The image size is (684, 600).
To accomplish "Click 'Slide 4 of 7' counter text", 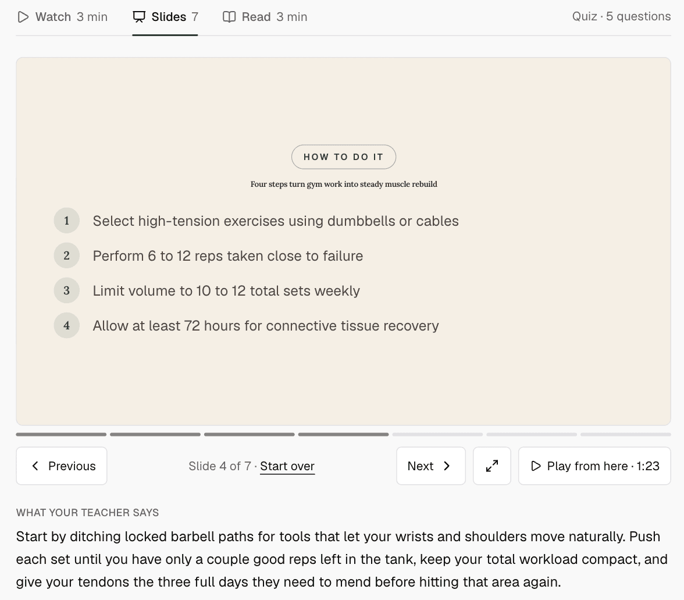I will [x=220, y=466].
